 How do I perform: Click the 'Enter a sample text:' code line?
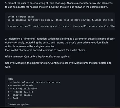pos(21,17)
